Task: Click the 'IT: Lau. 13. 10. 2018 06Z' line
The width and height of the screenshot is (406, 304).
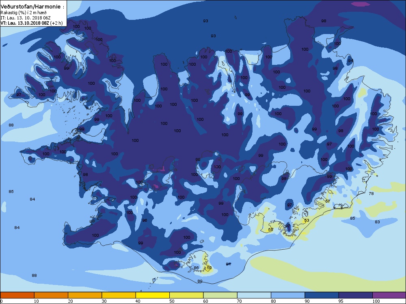Action: [26, 18]
